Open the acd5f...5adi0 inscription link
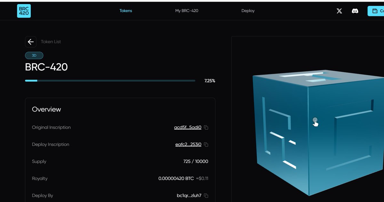This screenshot has height=202, width=384. pos(188,127)
